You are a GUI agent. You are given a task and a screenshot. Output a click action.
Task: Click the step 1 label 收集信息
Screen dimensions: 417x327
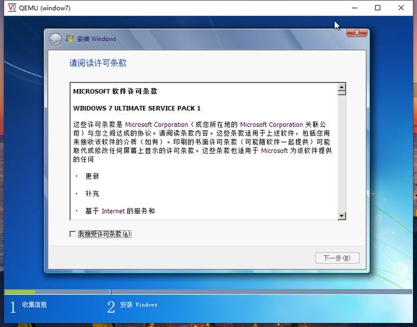point(34,305)
